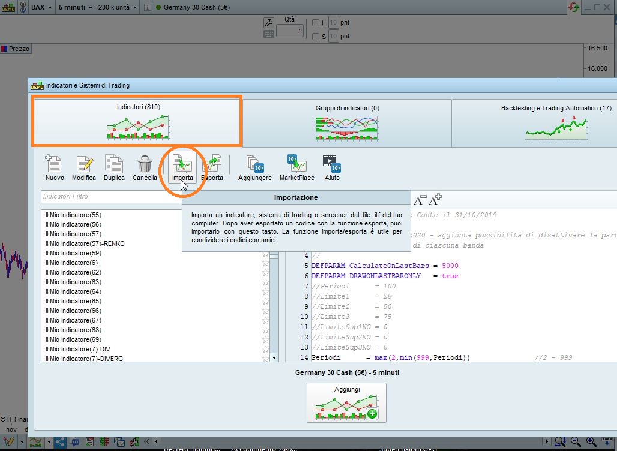Open the DAX symbol dropdown
617x451 pixels.
pyautogui.click(x=41, y=8)
